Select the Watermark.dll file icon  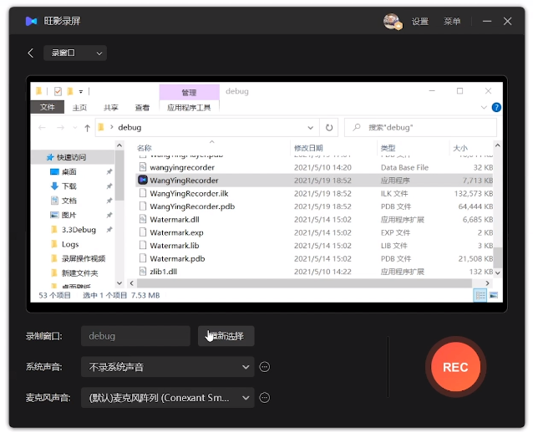(143, 219)
